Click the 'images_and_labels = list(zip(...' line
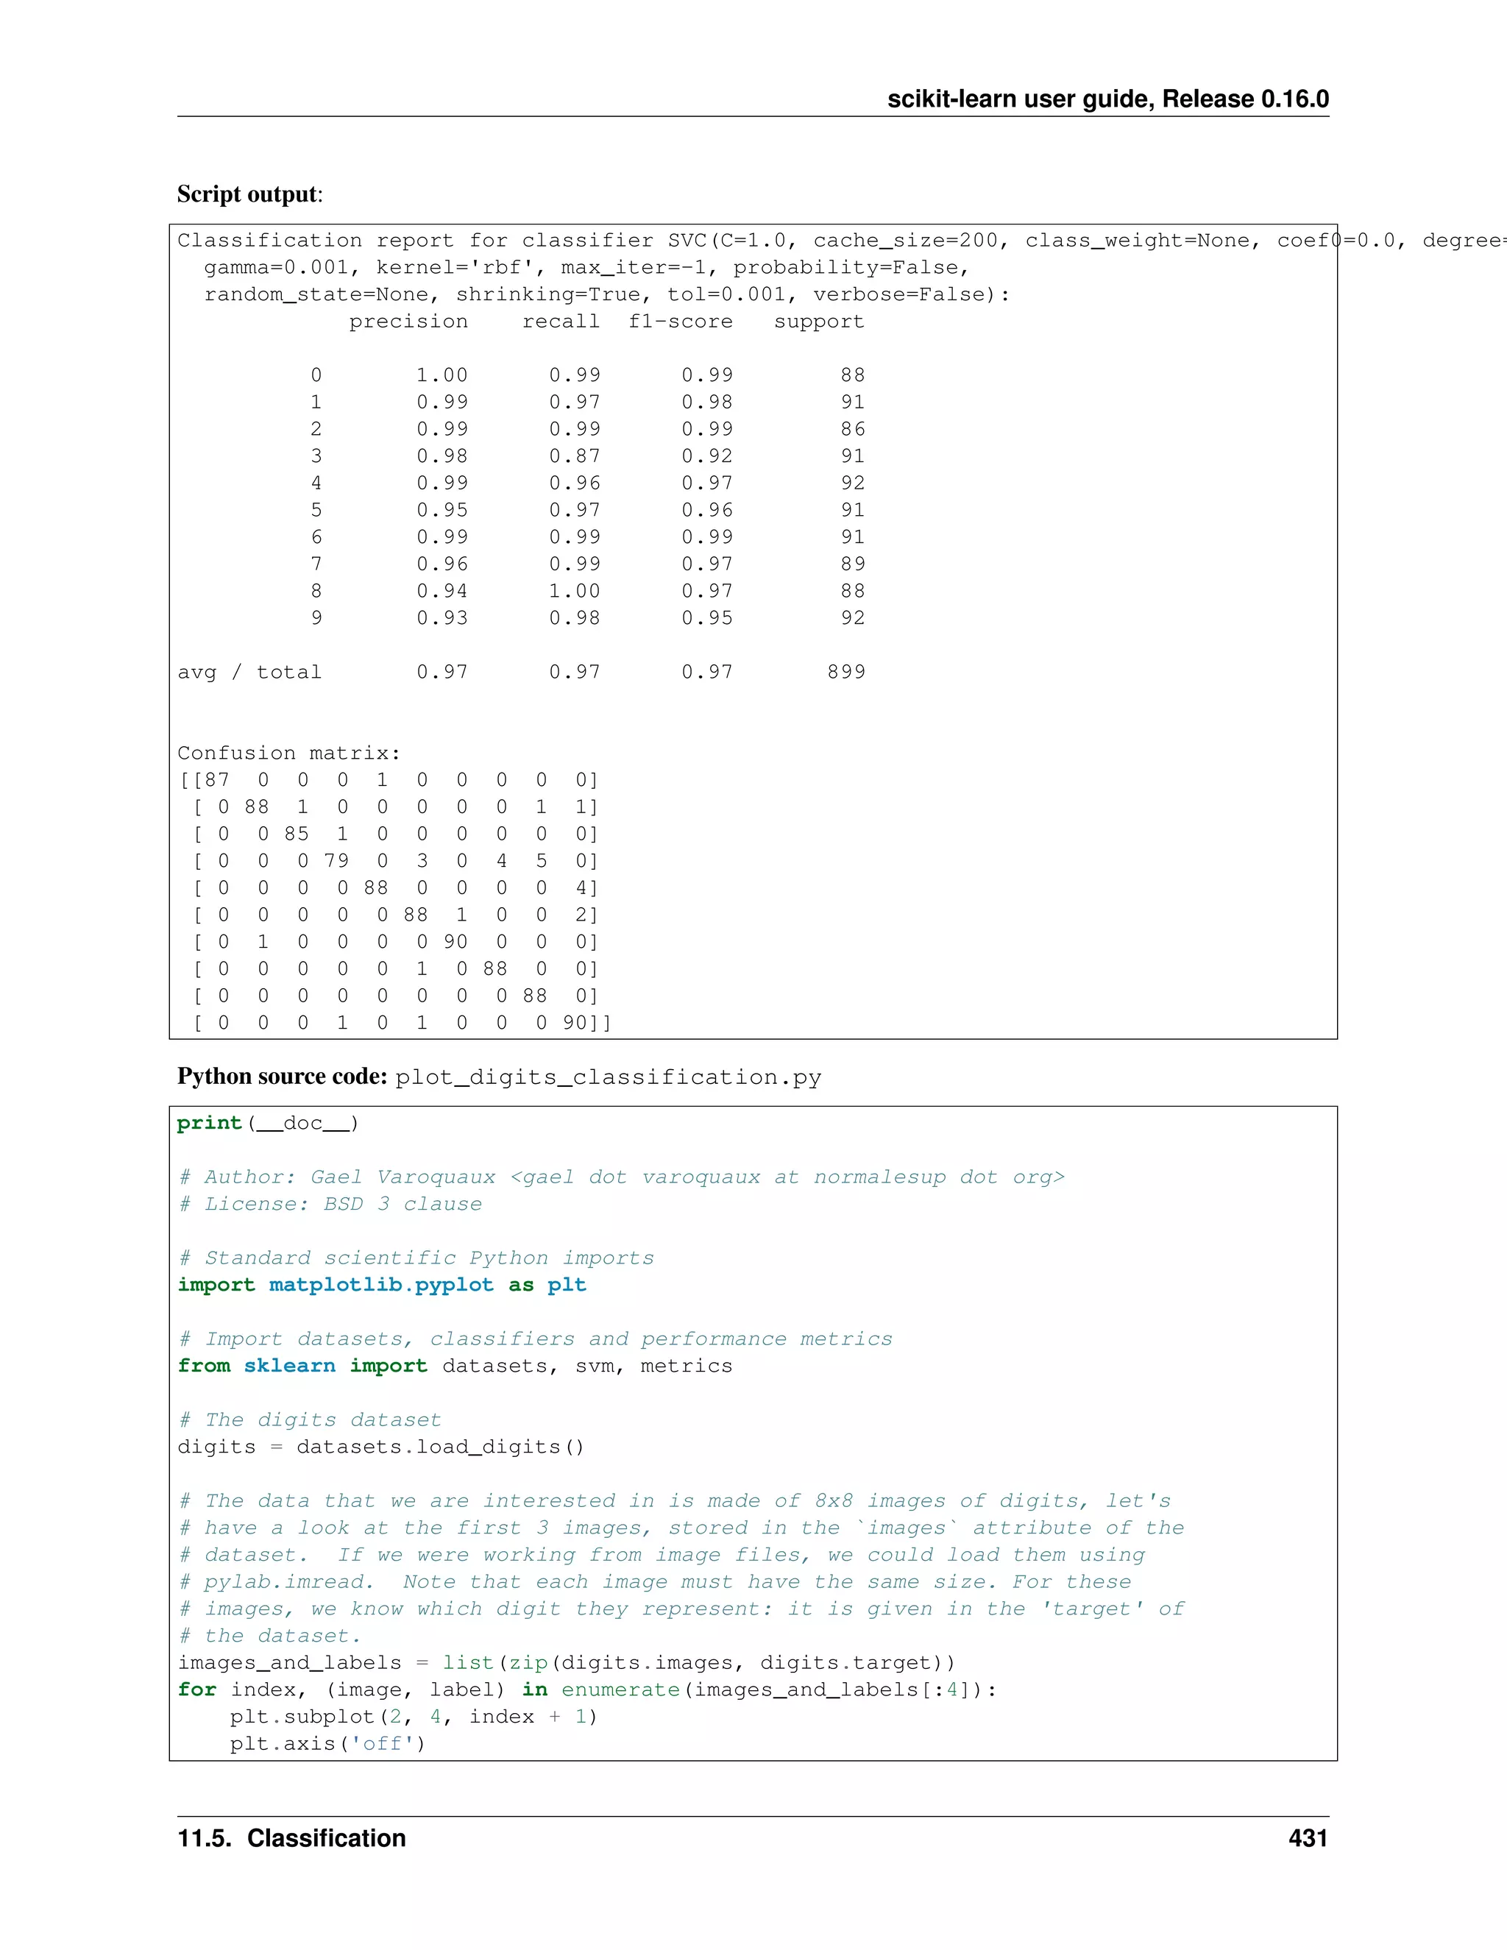 (567, 1662)
